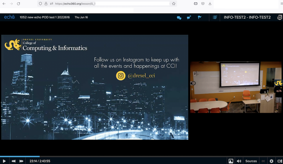
Task: Click the padlock site security icon
Action: (x=46, y=4)
